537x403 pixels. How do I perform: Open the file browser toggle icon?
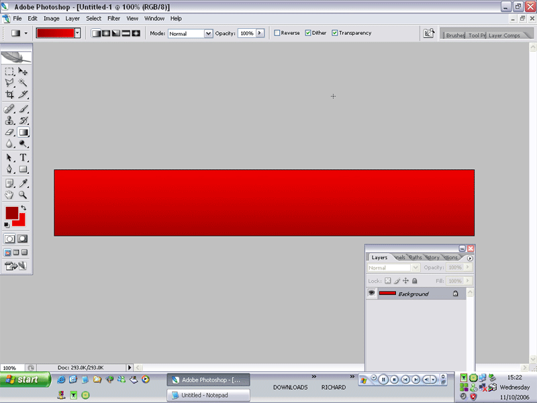point(429,33)
